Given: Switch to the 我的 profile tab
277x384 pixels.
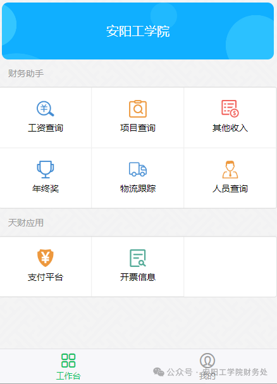Looking at the screenshot, I should 207,366.
